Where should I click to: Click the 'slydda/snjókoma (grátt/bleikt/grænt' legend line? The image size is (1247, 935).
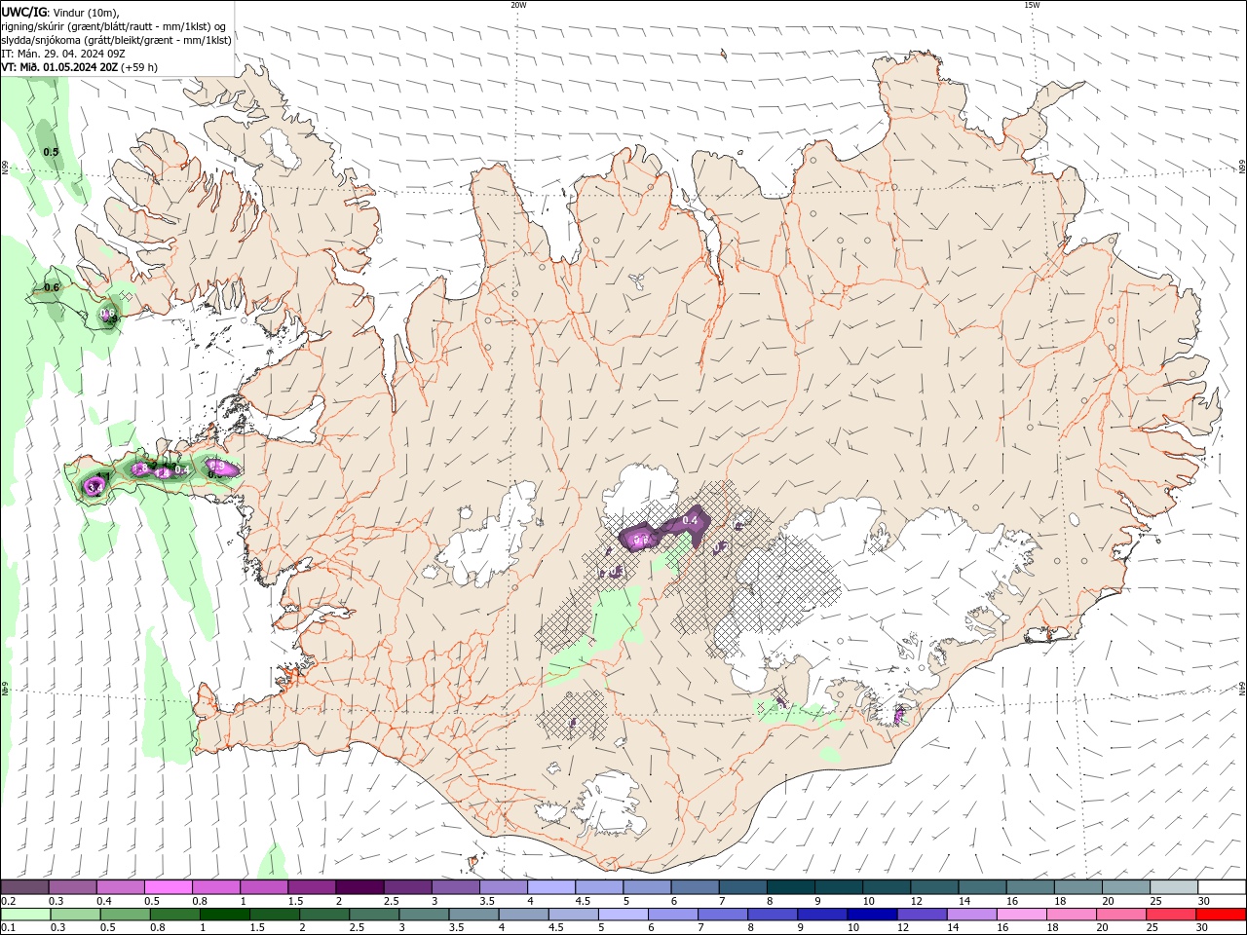pos(116,40)
